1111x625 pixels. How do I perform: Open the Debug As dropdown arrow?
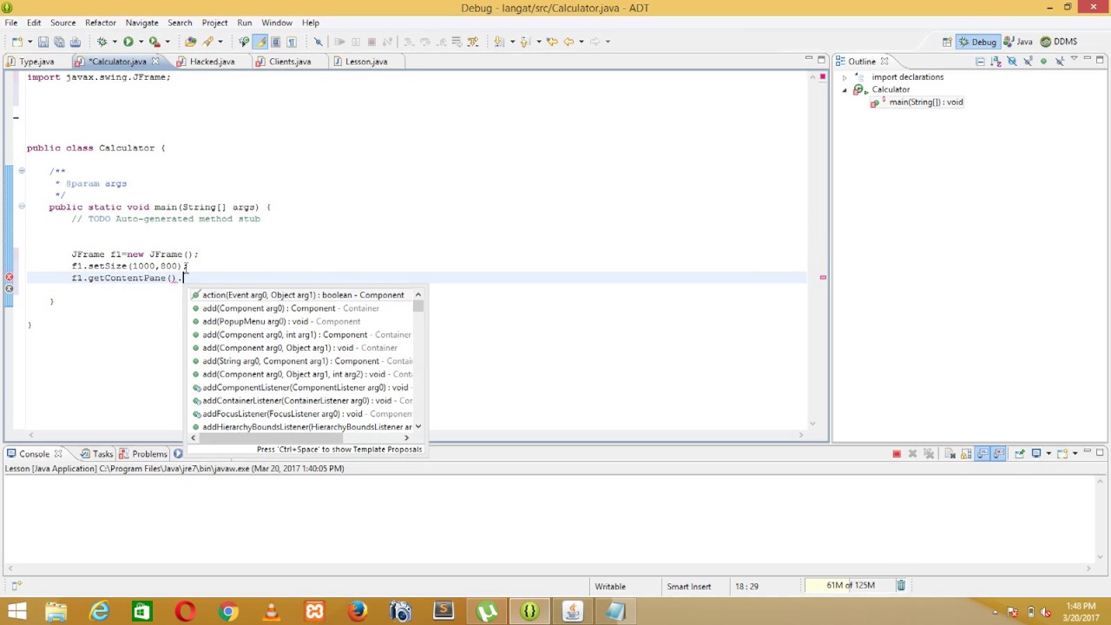[x=114, y=42]
